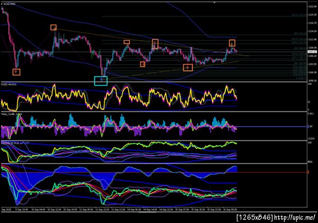Click the up-arrow signal below the 14 Sep dip
Viewport: 318px width, 223px height.
143,64
